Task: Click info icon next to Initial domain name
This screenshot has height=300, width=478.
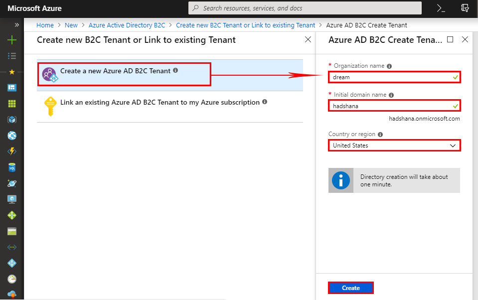Action: pos(391,95)
